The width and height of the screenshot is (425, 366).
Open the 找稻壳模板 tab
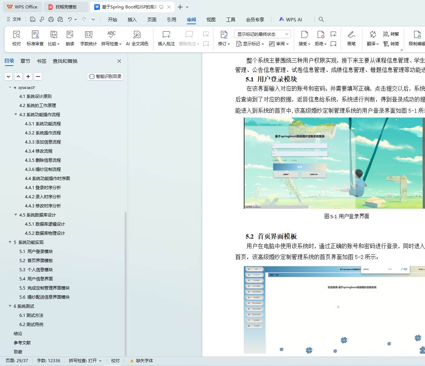point(66,7)
